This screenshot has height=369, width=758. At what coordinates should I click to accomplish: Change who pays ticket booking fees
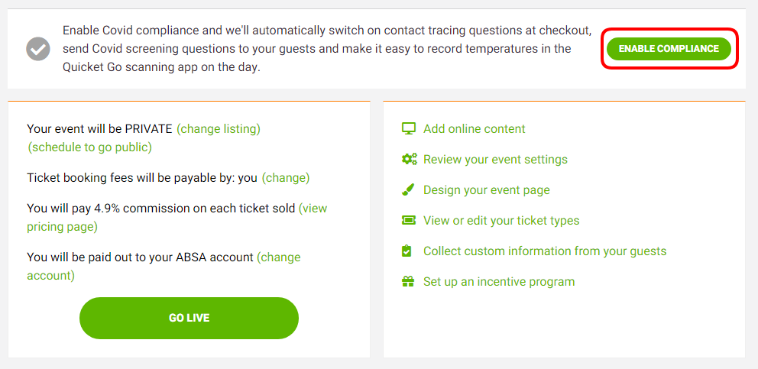[x=286, y=178]
